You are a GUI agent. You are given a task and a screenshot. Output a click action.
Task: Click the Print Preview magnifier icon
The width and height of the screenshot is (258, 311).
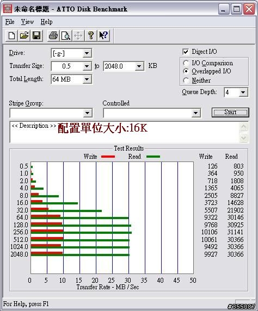coord(65,35)
